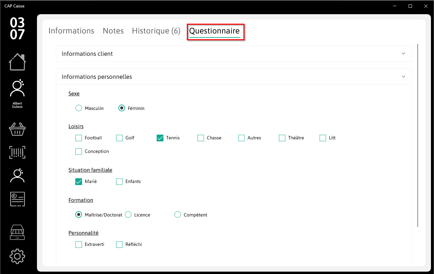This screenshot has height=274, width=434.
Task: Check the Chasse checkbox
Action: point(201,138)
